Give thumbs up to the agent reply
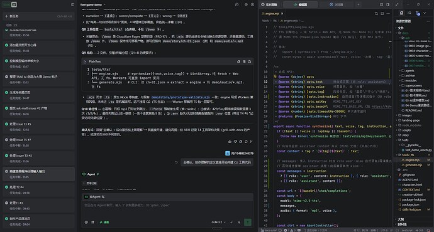The image size is (434, 232). (230, 142)
